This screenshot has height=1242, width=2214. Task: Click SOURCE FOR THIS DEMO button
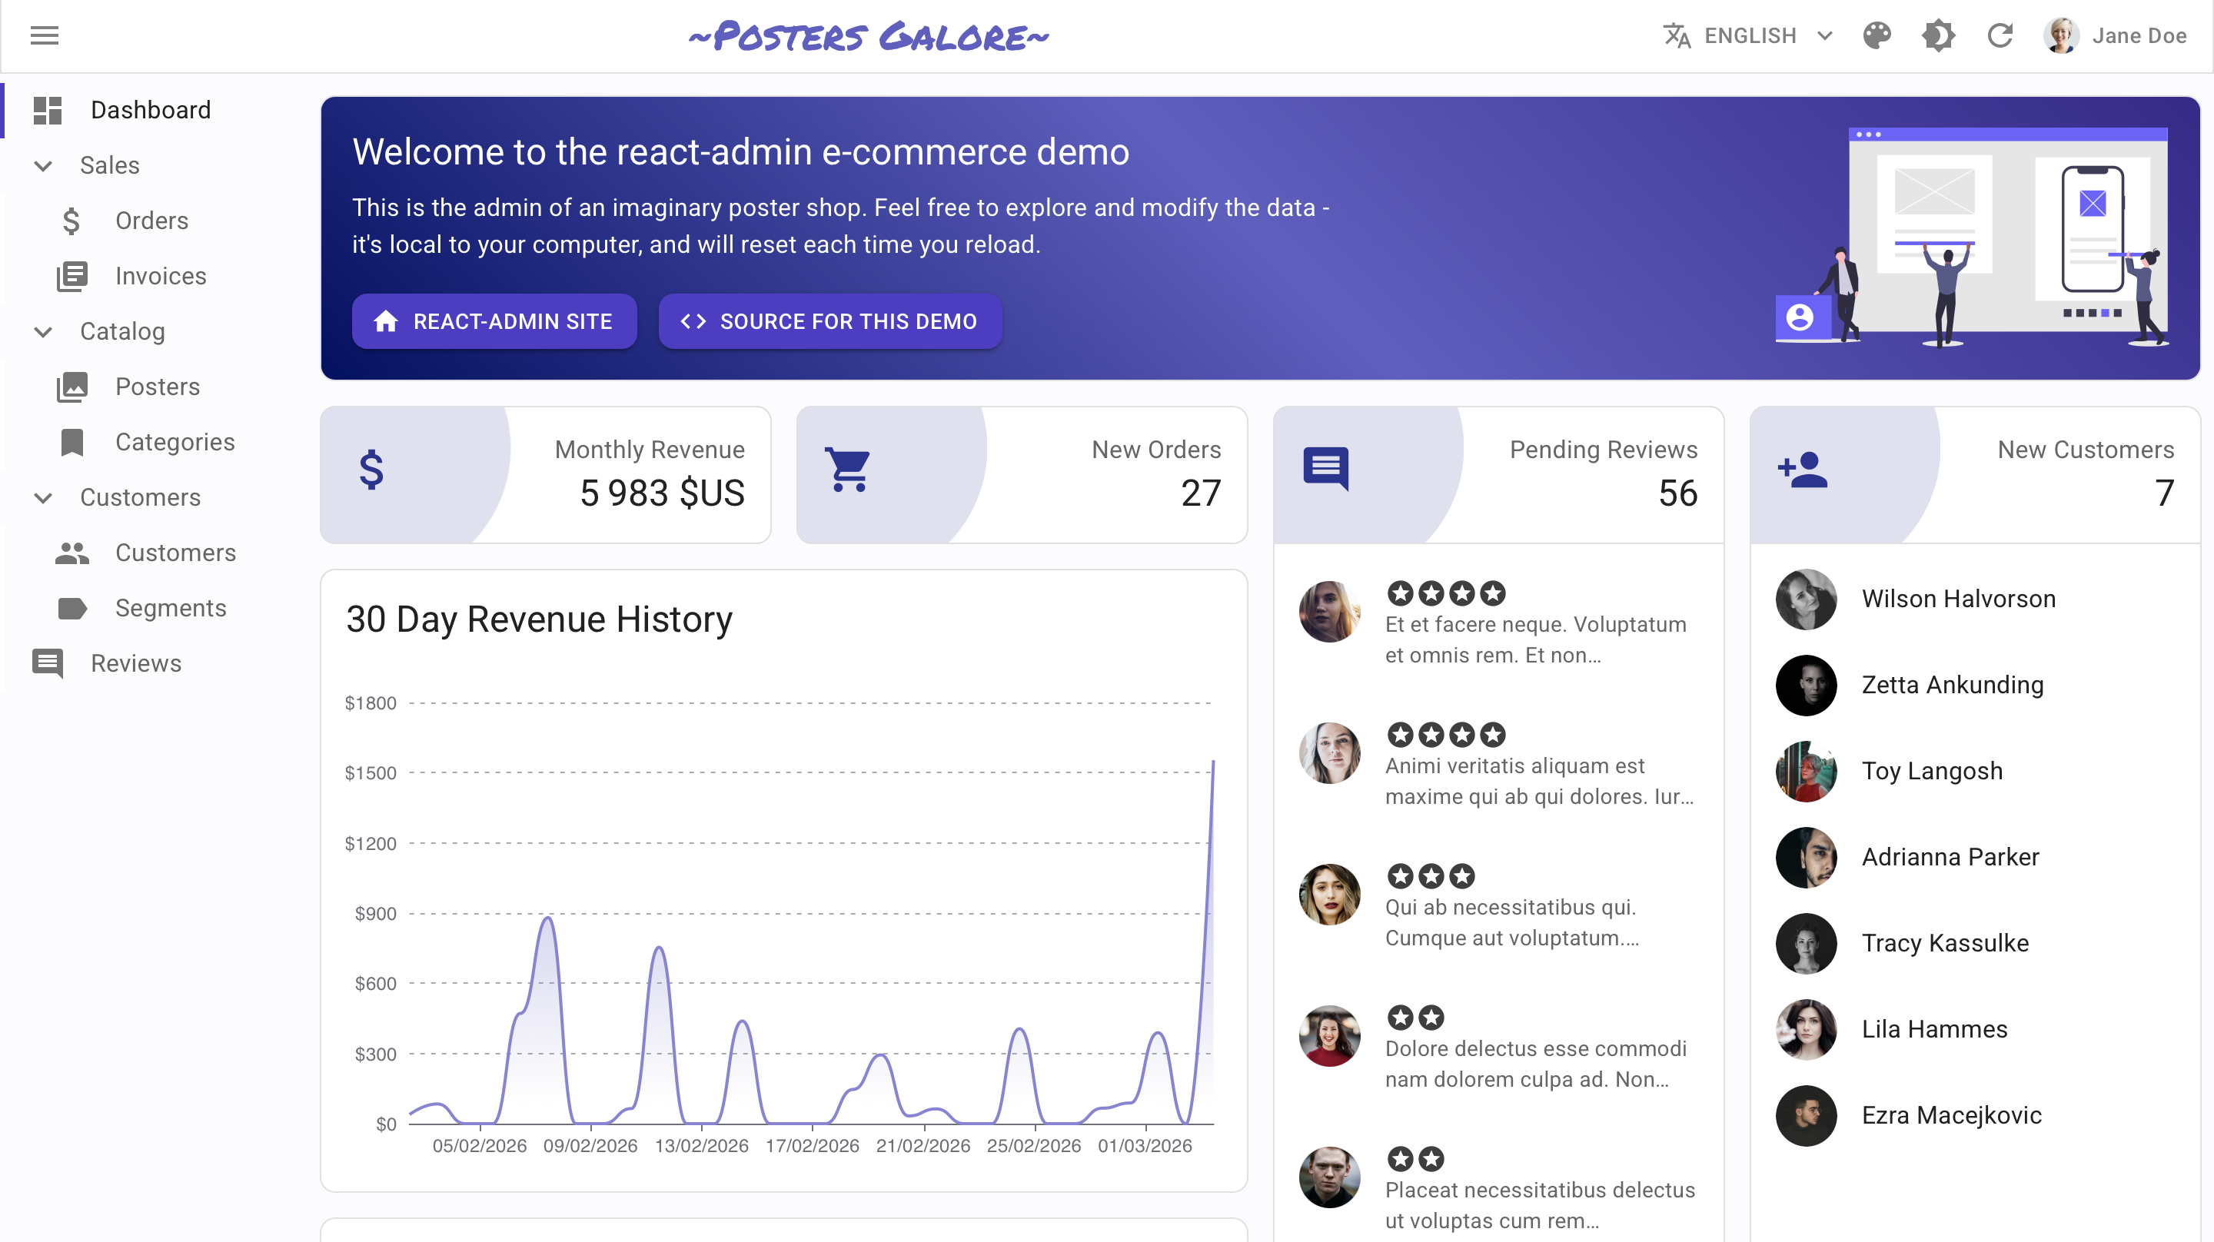click(x=829, y=321)
